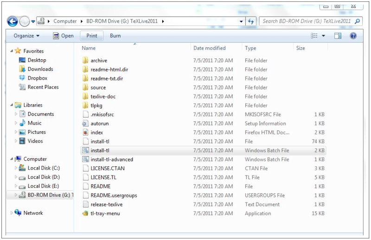Viewport: 371px width, 240px height.
Task: Click Open in the command bar
Action: click(x=64, y=36)
